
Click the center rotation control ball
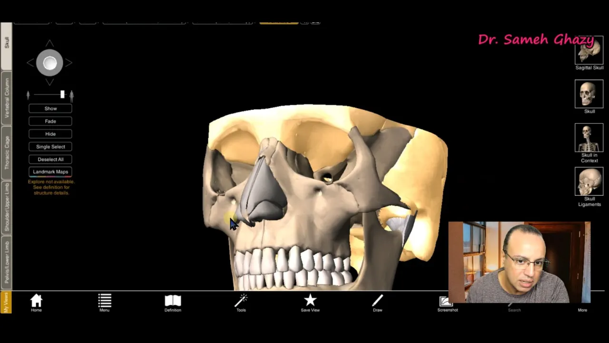(x=49, y=63)
